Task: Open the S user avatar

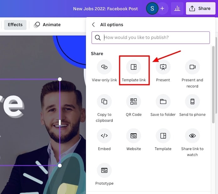Action: [x=152, y=8]
